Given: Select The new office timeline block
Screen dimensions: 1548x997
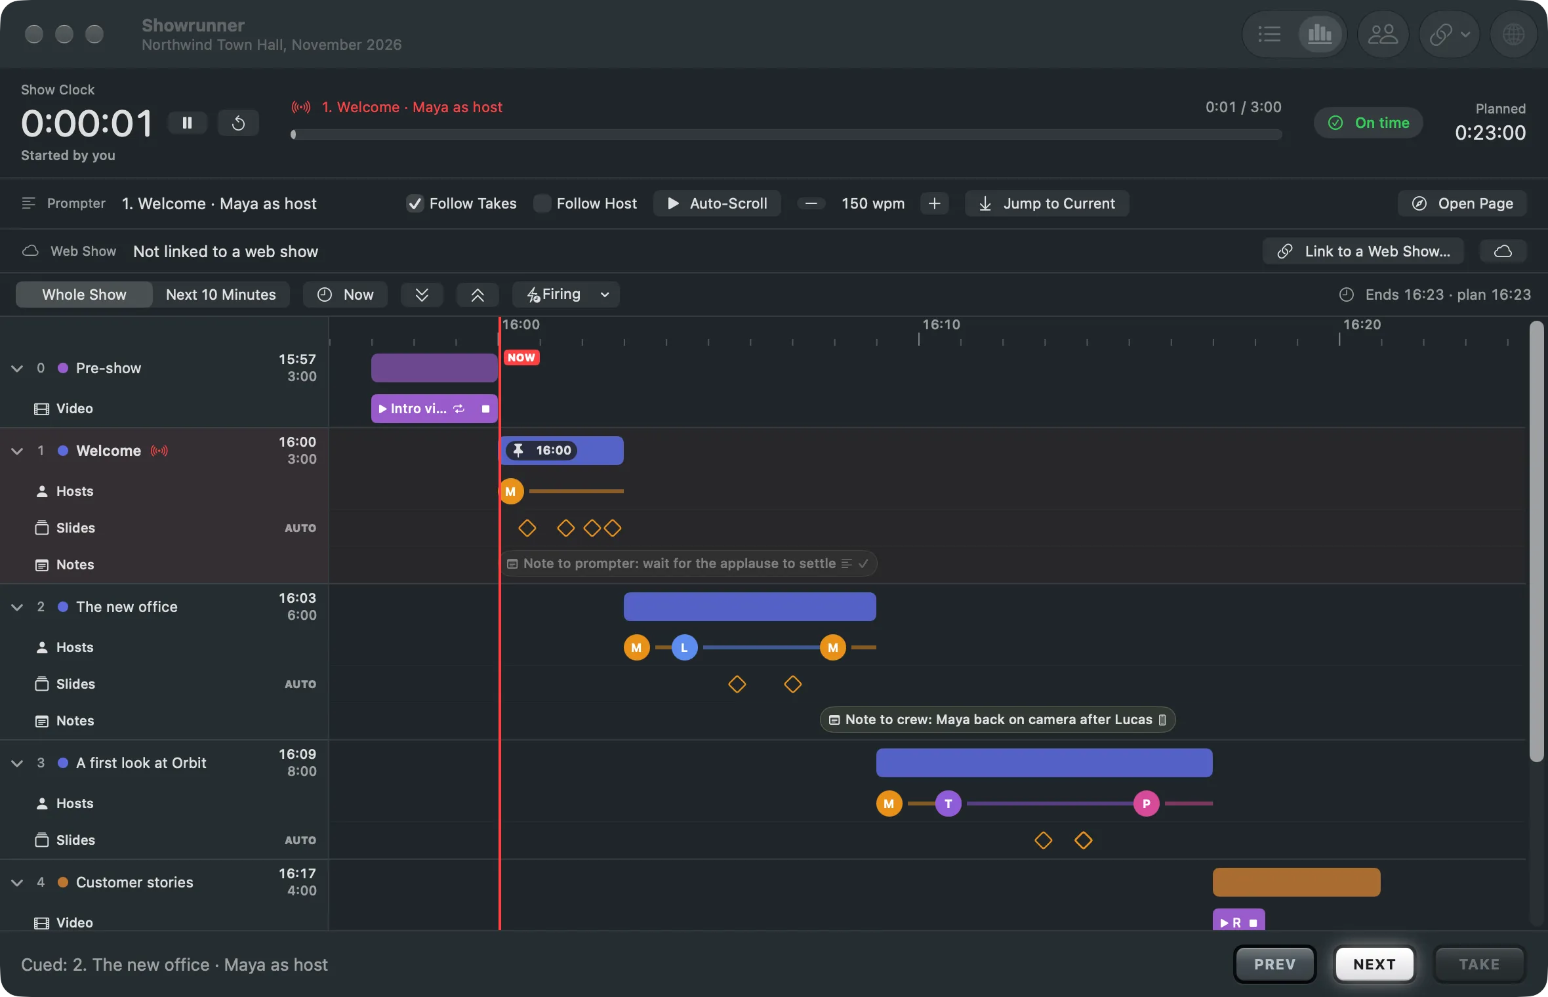Looking at the screenshot, I should 750,607.
